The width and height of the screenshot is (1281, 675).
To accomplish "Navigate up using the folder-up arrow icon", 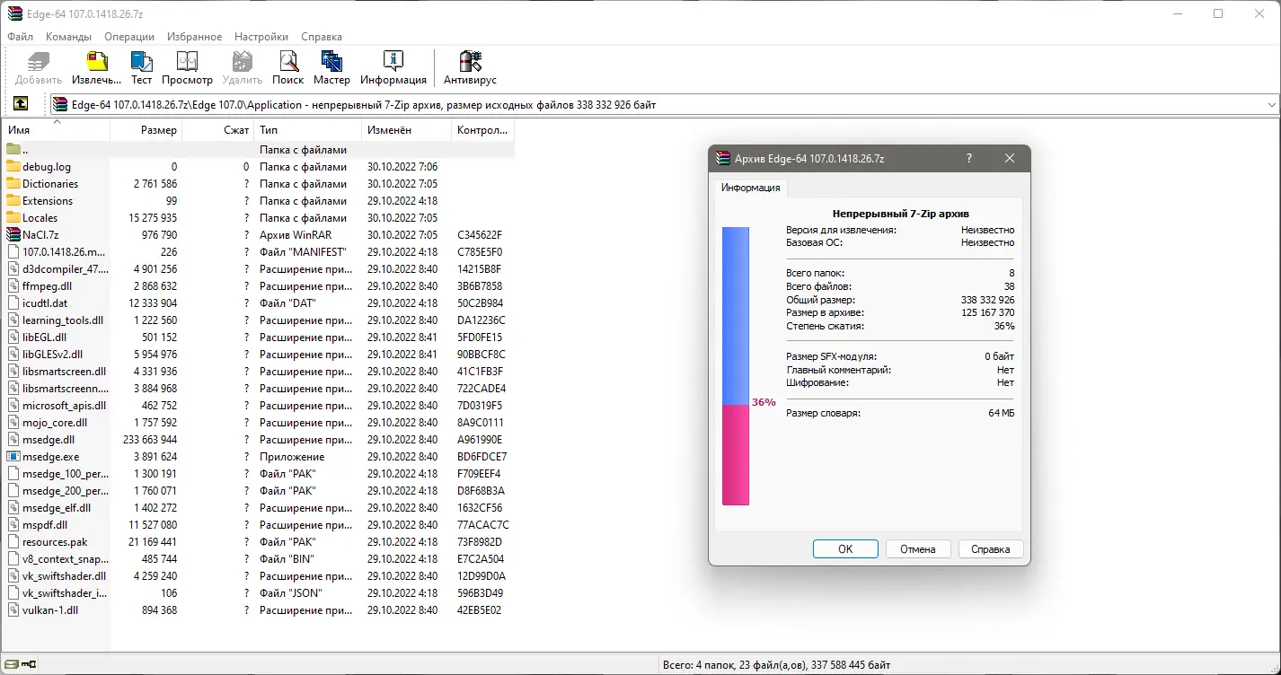I will tap(22, 103).
